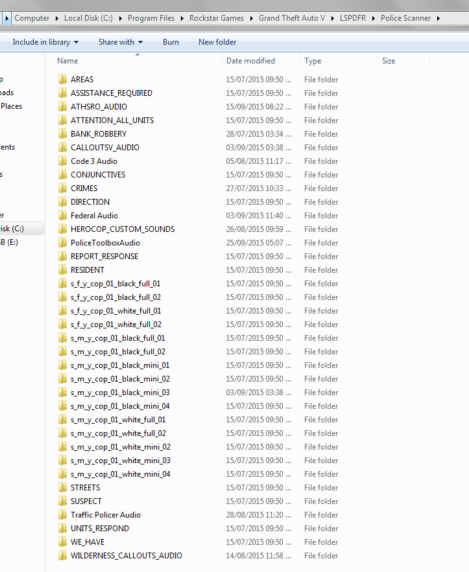The height and width of the screenshot is (572, 469).
Task: Expand breadcrumb arrow after Local Disk (C:)
Action: [x=120, y=18]
